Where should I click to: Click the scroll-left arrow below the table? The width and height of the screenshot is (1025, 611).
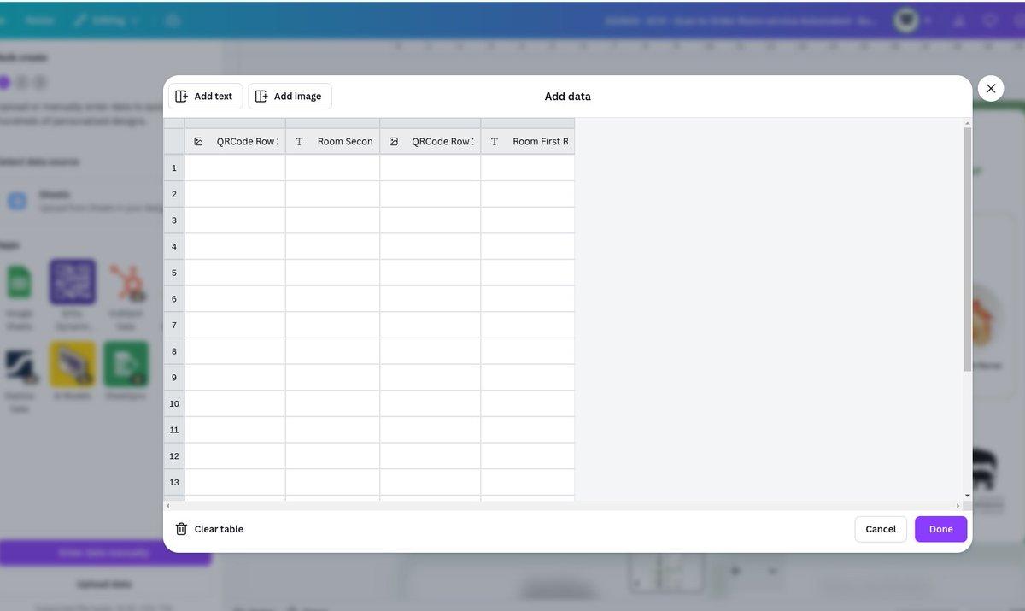click(x=167, y=506)
